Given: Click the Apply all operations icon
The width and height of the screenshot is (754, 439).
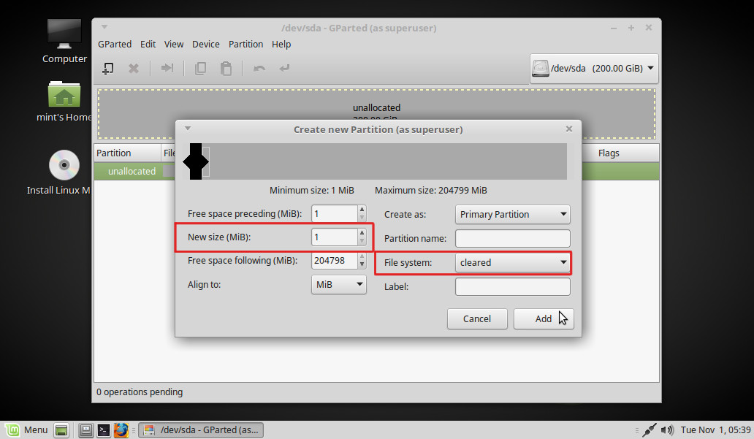Looking at the screenshot, I should coord(284,68).
